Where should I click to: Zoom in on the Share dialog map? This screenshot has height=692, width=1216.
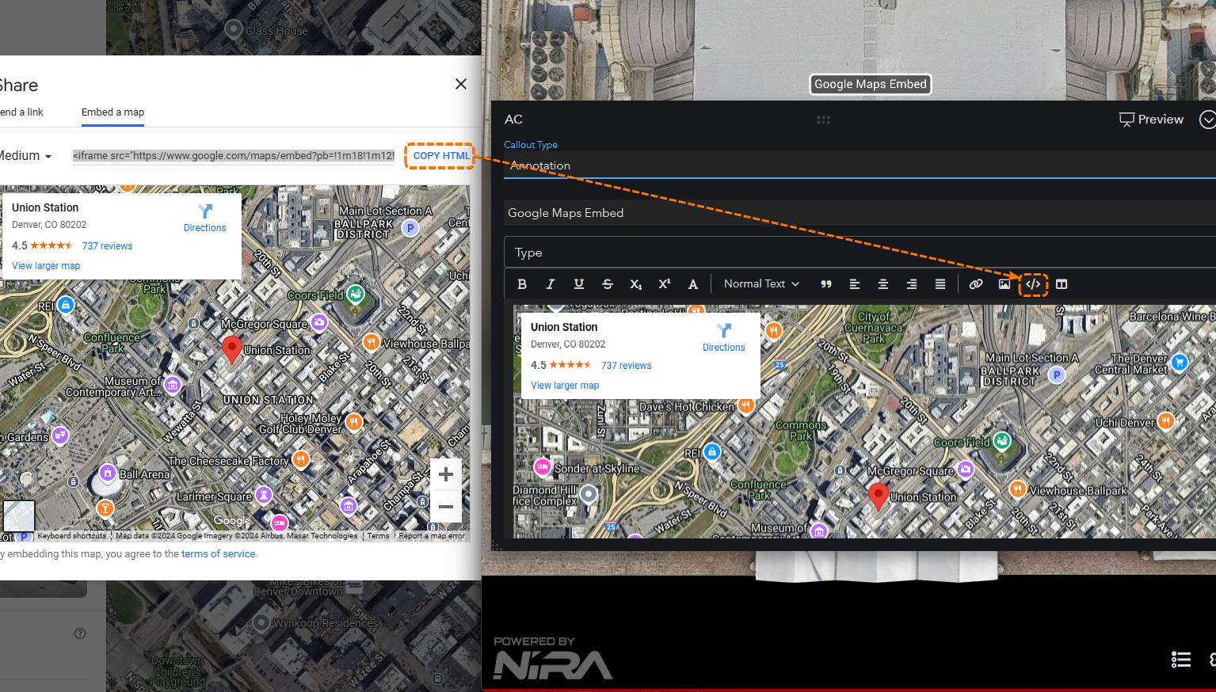tap(446, 474)
